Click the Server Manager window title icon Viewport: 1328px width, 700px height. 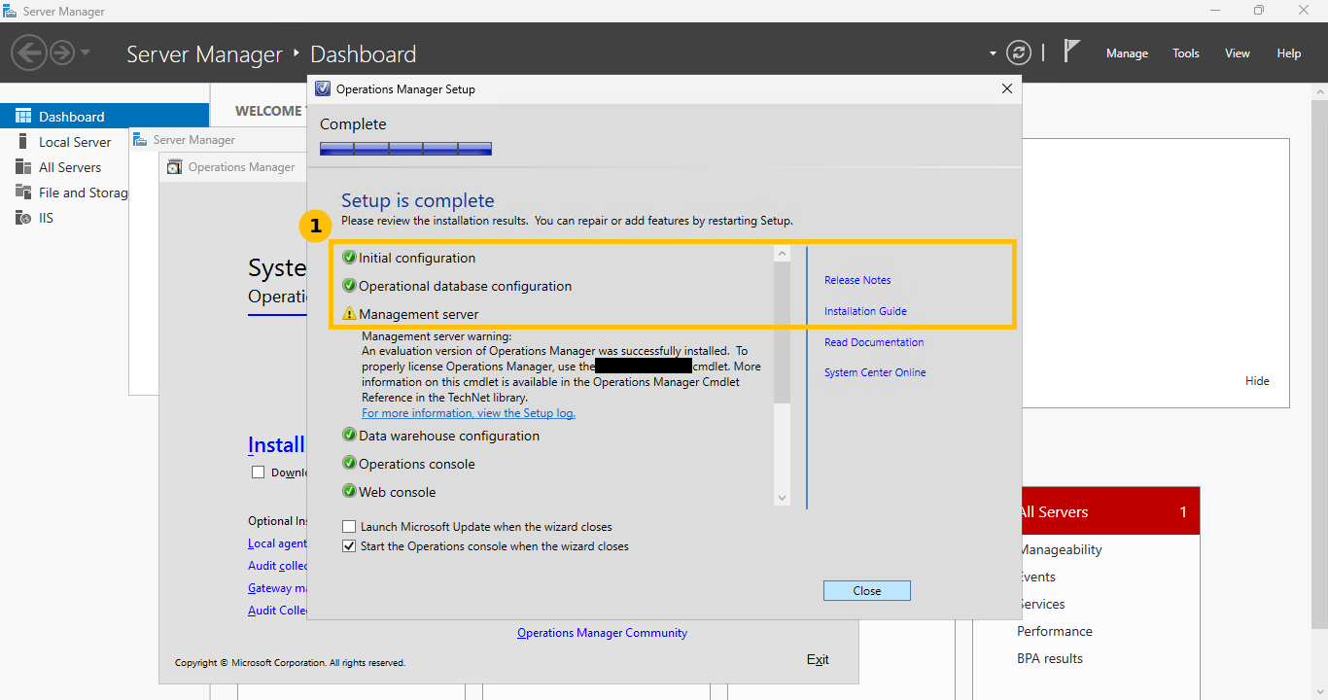[10, 11]
